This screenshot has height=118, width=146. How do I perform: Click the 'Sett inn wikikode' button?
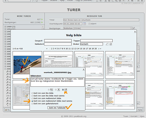57,108
